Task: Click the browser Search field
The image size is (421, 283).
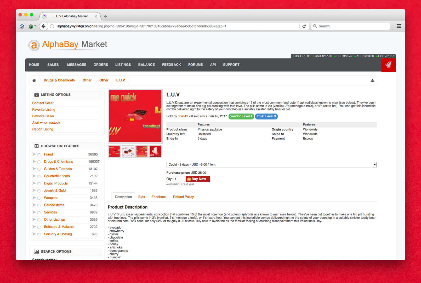Action: [350, 26]
